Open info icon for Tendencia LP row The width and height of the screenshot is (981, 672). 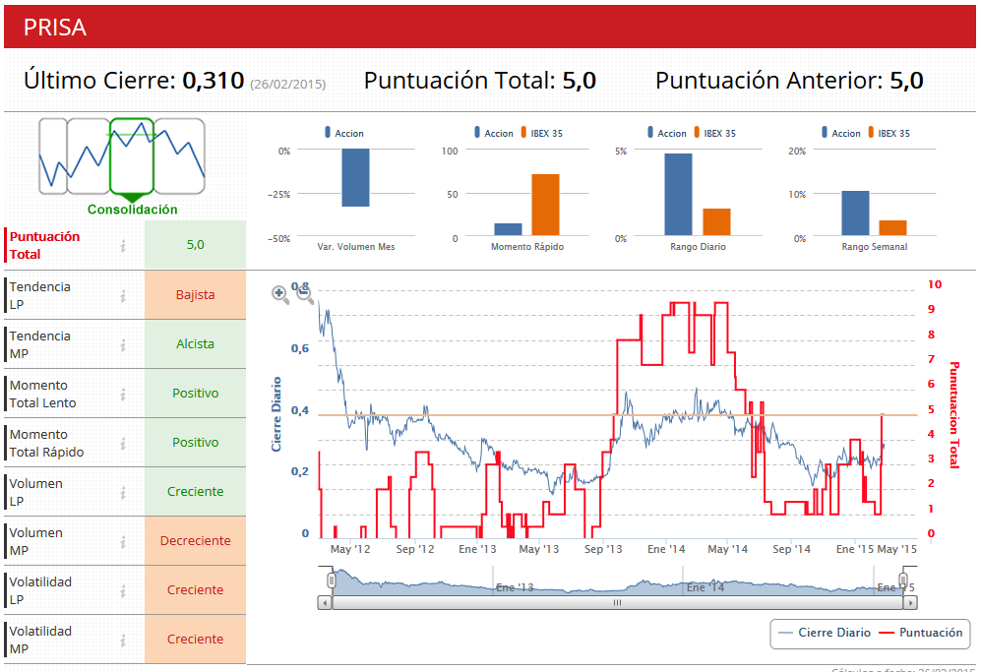123,296
